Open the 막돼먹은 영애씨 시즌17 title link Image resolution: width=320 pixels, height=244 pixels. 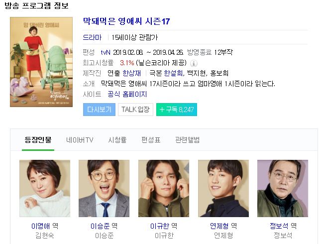pos(126,21)
